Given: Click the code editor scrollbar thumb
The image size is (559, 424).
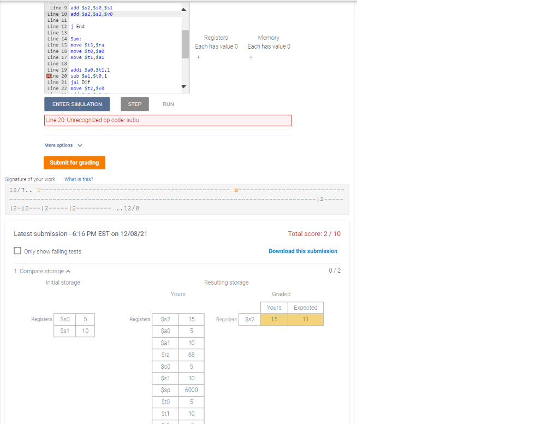Looking at the screenshot, I should pyautogui.click(x=184, y=44).
